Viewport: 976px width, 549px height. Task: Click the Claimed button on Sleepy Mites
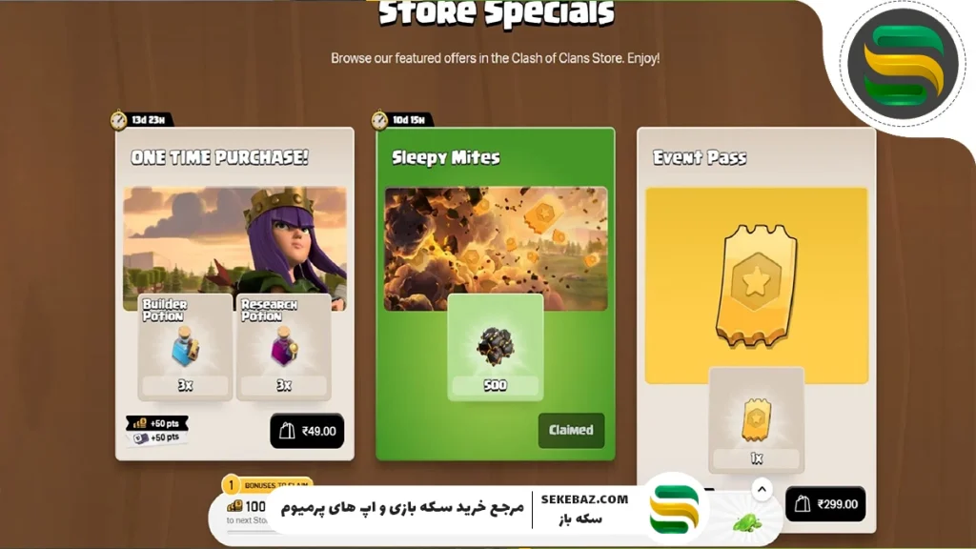coord(571,430)
